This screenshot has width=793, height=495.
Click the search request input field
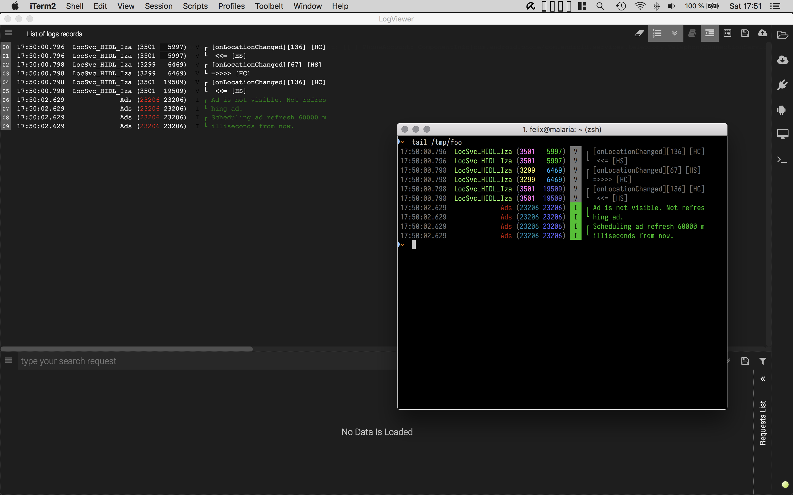(x=207, y=361)
